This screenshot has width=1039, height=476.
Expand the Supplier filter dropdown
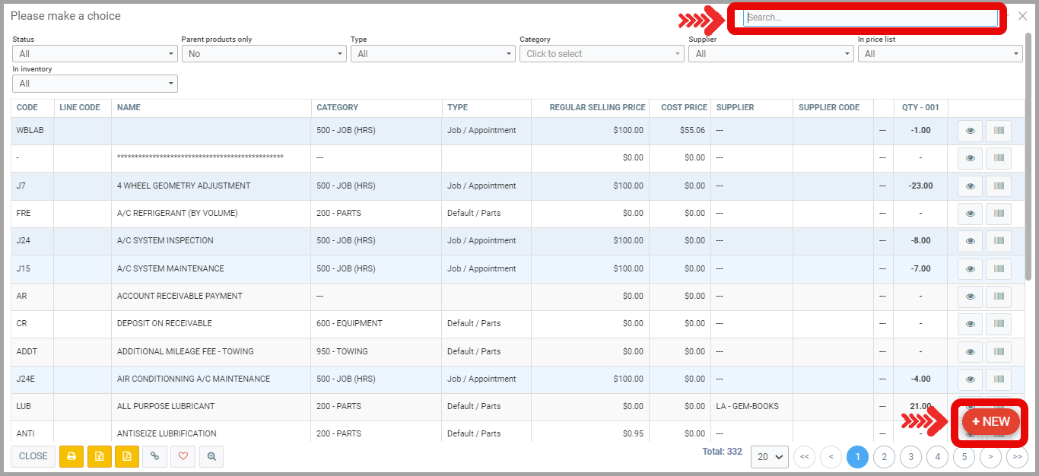(771, 54)
